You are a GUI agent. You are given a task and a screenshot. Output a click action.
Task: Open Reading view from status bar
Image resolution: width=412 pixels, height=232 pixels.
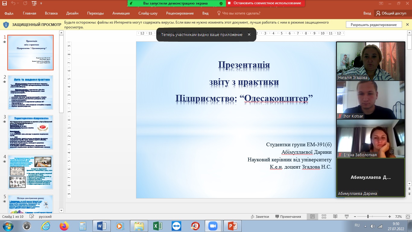click(x=335, y=217)
